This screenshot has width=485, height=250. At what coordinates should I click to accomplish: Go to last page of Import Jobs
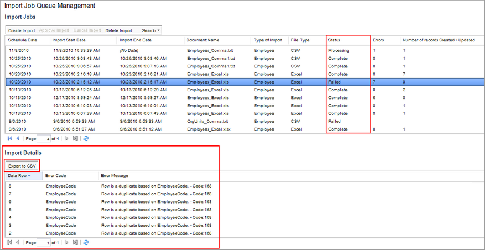(x=75, y=138)
